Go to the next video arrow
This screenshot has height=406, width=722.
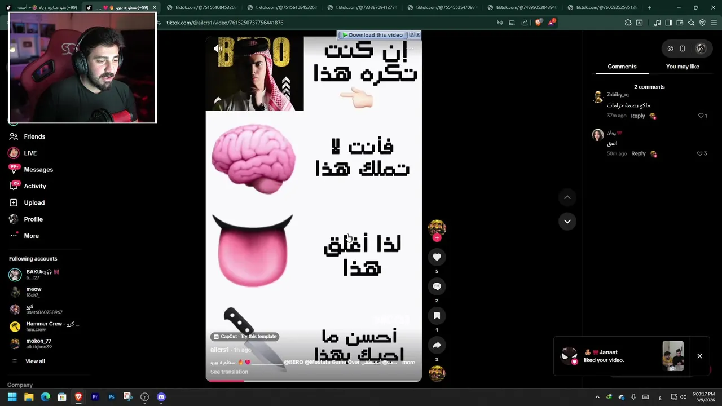[567, 221]
